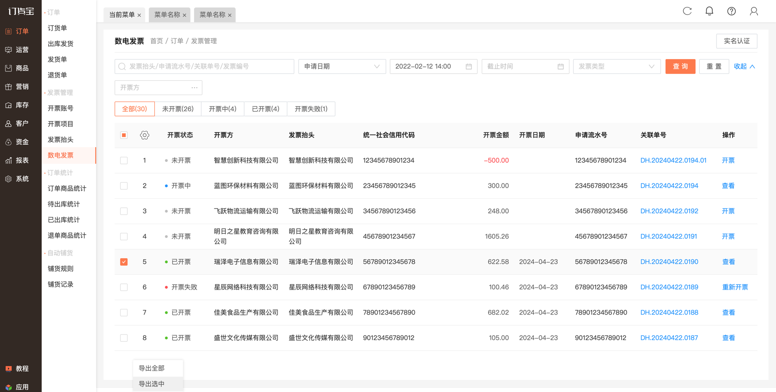Select the 未开票(26) tab
776x392 pixels.
coord(178,109)
